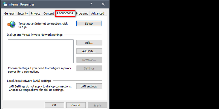
Task: Go to the Programs tab
Action: (x=82, y=13)
